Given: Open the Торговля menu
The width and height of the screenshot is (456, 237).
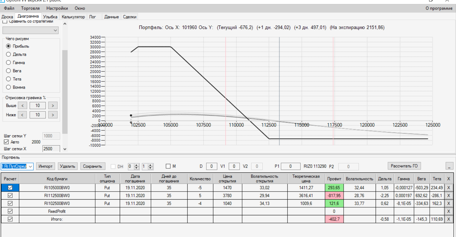Looking at the screenshot, I should tap(30, 8).
